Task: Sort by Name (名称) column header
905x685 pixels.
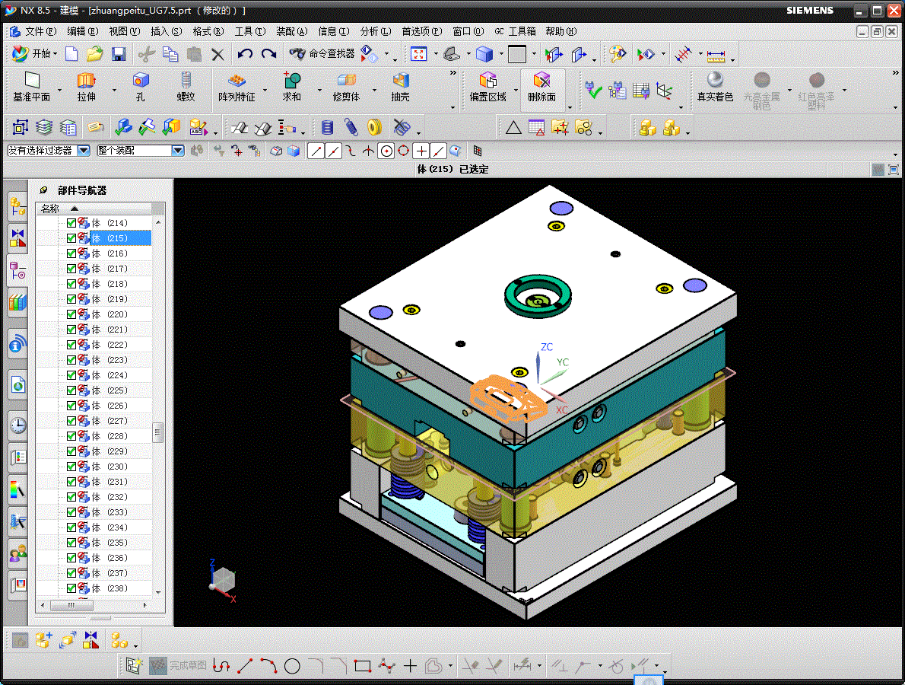Action: tap(94, 209)
